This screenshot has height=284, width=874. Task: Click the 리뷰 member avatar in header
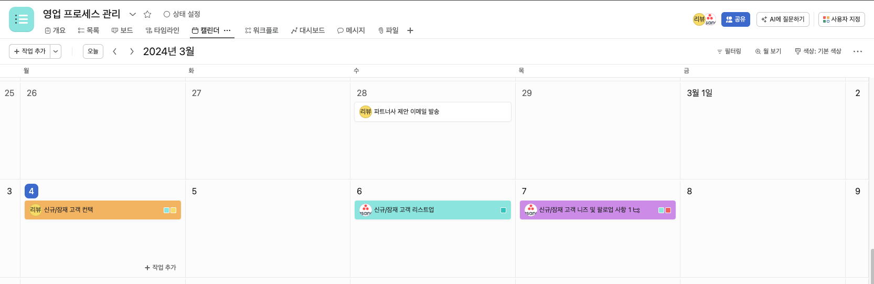[699, 19]
